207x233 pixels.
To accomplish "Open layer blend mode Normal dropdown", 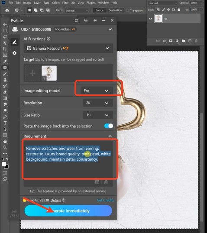I will coord(163,3).
